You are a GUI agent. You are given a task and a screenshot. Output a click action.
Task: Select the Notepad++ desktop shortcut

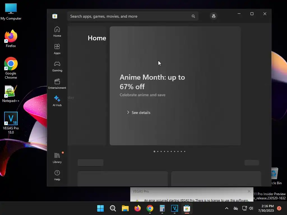(11, 94)
